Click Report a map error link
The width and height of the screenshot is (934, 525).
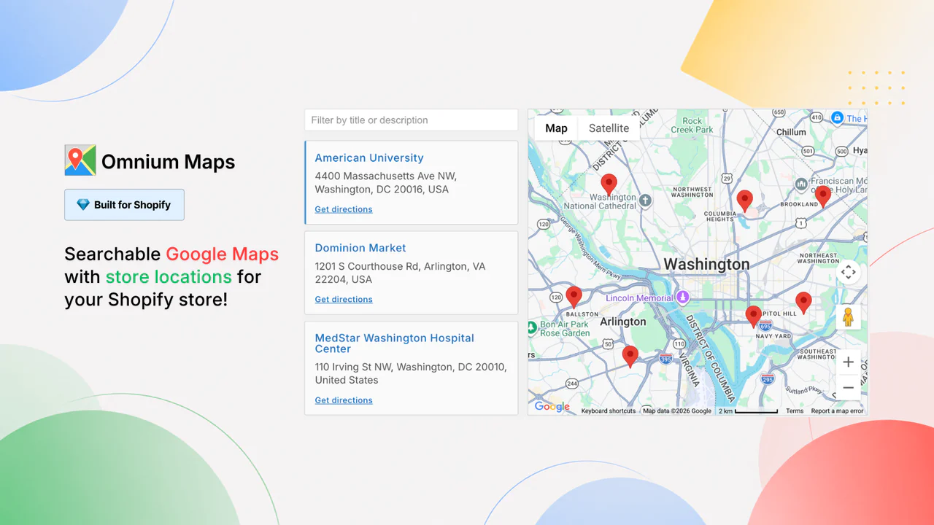pyautogui.click(x=837, y=411)
